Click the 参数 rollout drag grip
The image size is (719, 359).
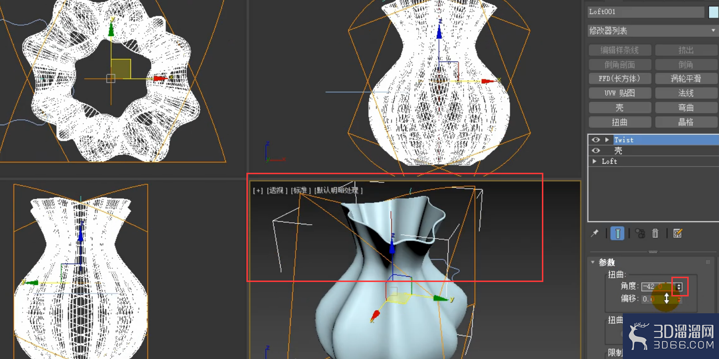click(707, 262)
